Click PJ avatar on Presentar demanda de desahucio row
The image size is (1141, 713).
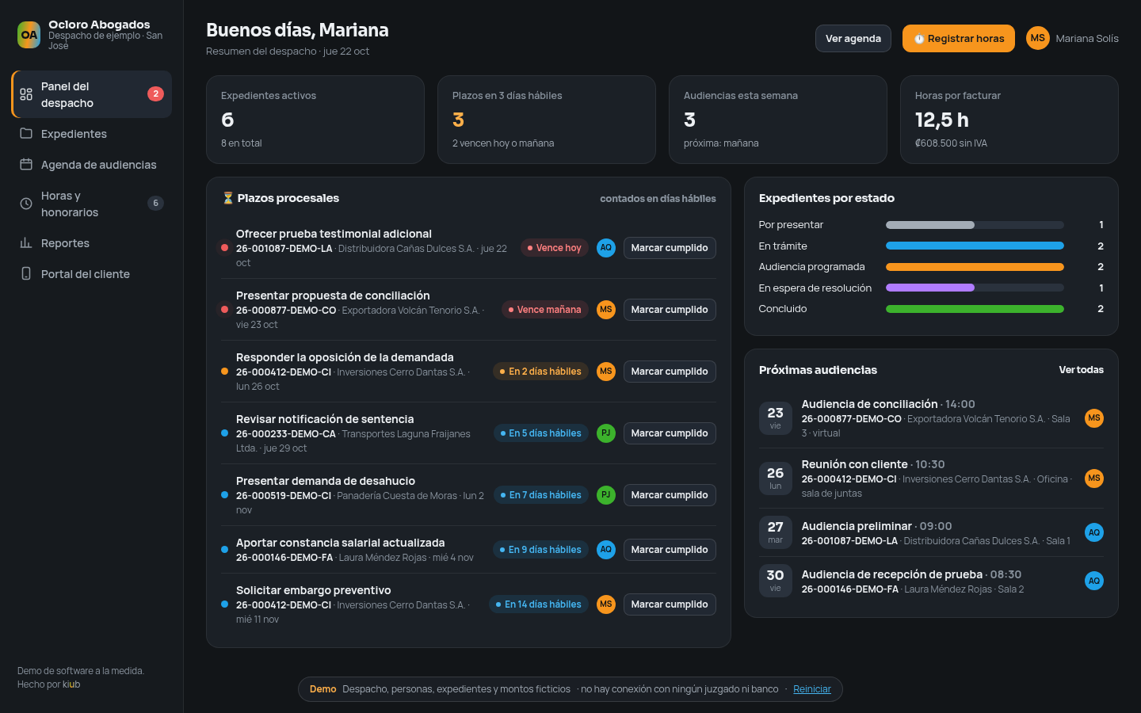(606, 495)
